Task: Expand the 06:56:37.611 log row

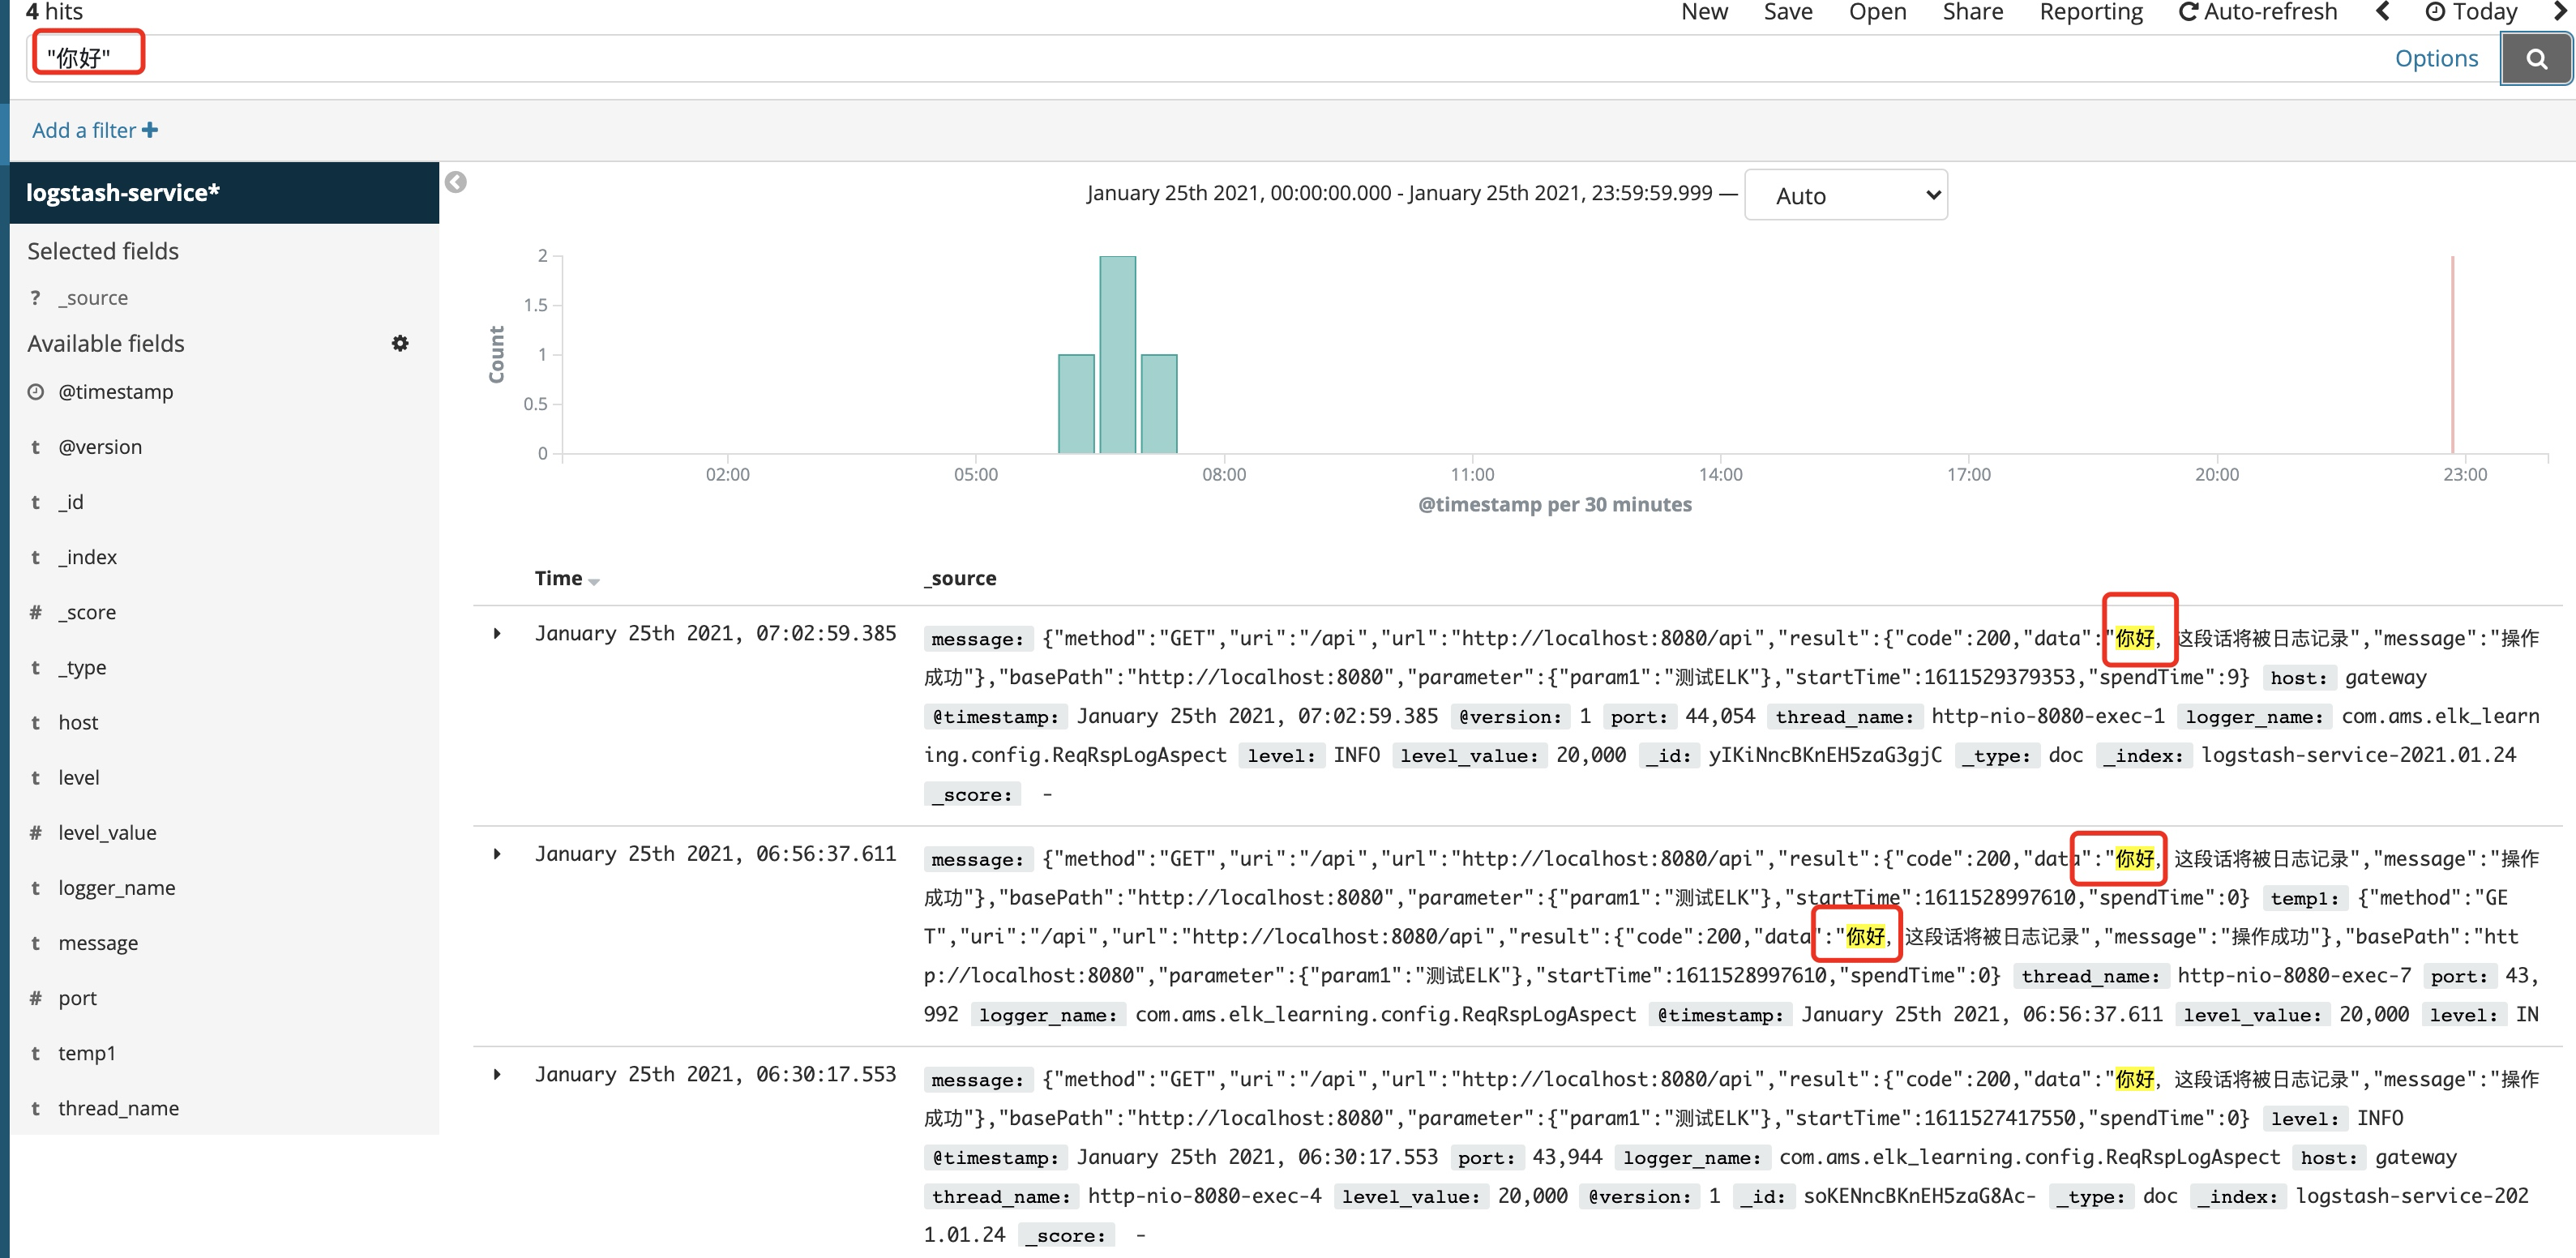Action: point(497,854)
